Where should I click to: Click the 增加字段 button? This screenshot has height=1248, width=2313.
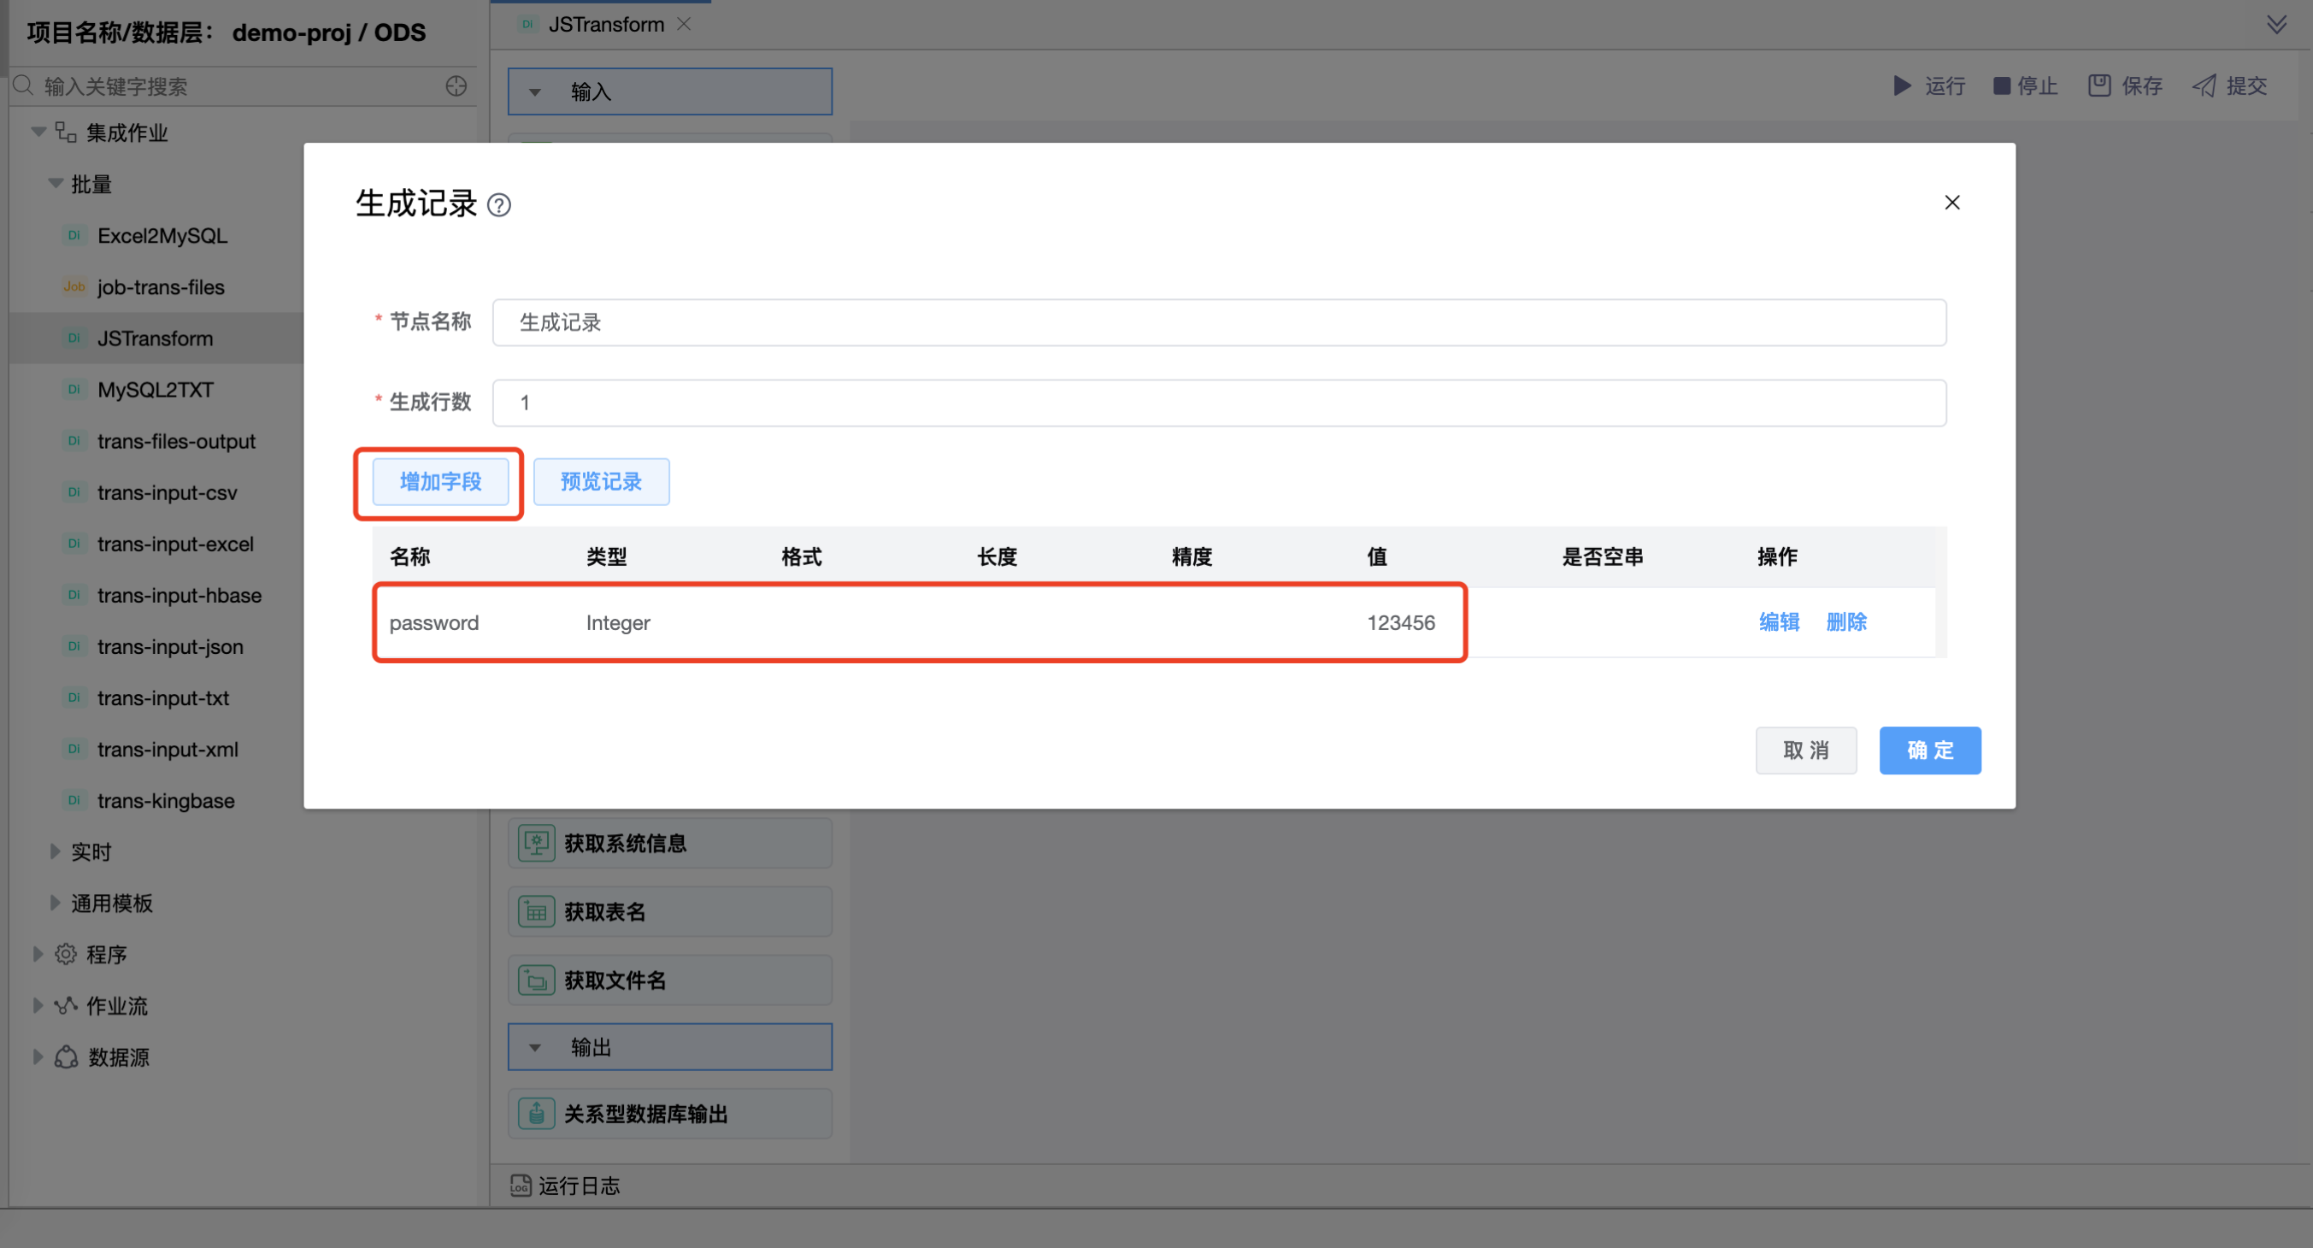coord(440,482)
